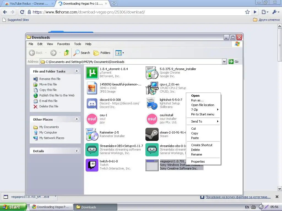Toggle the Folders pane button

click(x=102, y=53)
